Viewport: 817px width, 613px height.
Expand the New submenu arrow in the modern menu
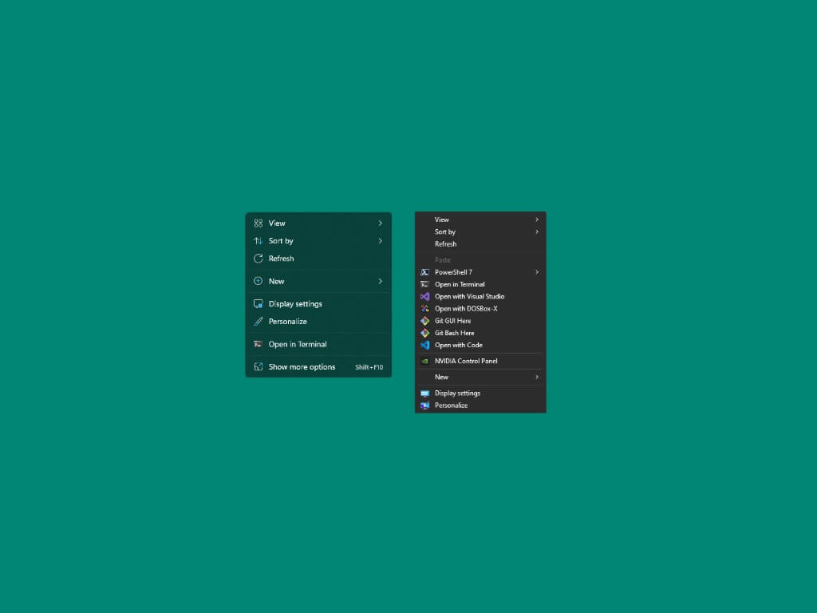pyautogui.click(x=381, y=281)
